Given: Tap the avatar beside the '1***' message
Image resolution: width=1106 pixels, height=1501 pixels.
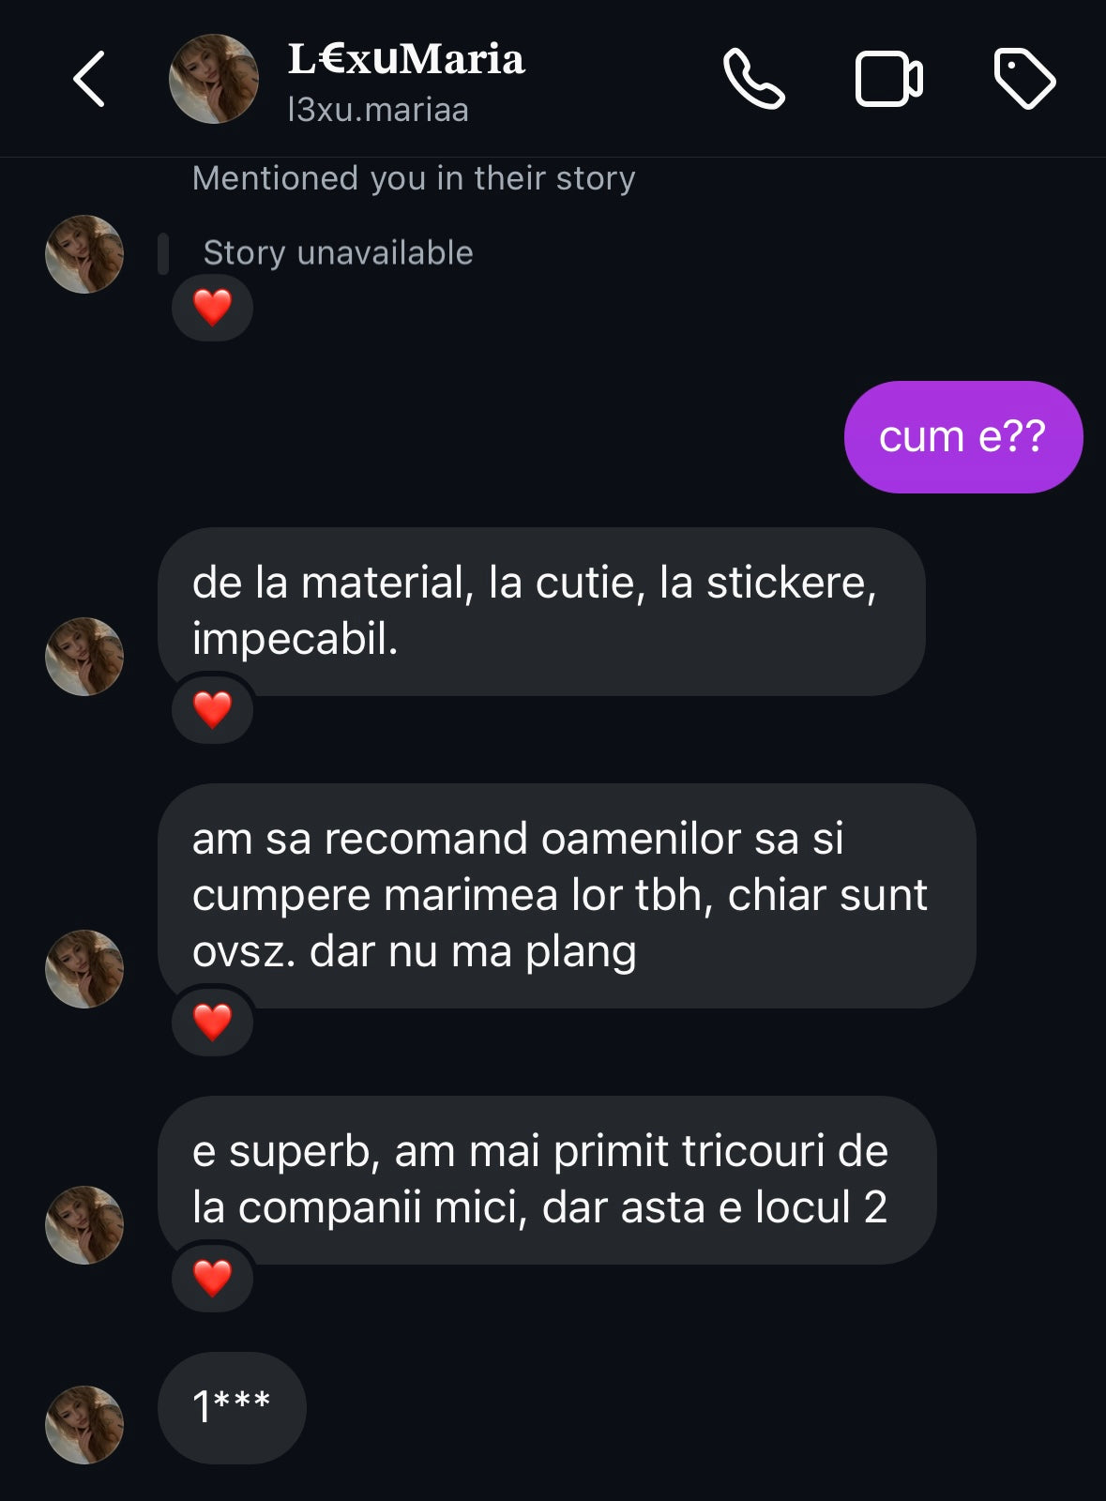Looking at the screenshot, I should [84, 1424].
